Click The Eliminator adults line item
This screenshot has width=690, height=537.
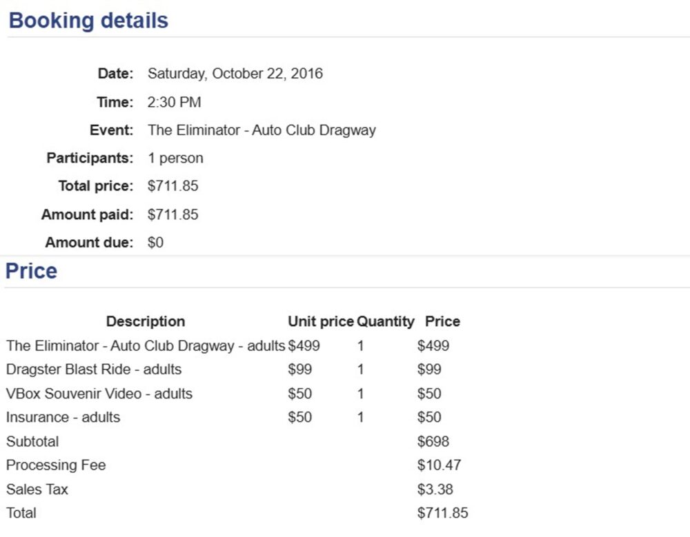tap(145, 345)
